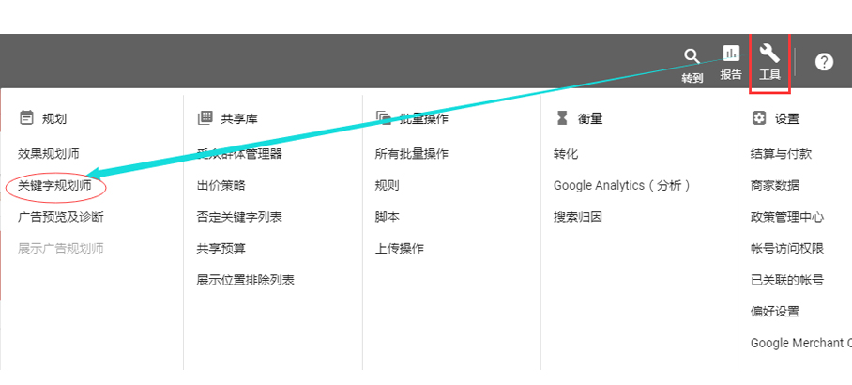The height and width of the screenshot is (385, 852).
Task: Open 偏好设置 preferences
Action: click(x=775, y=312)
